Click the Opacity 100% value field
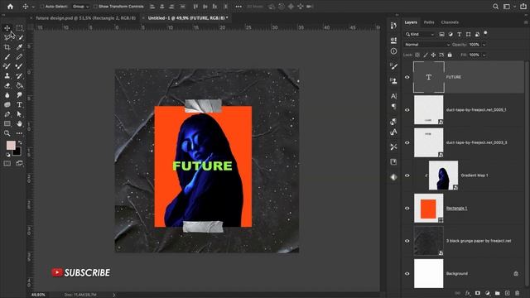This screenshot has height=298, width=530. (475, 45)
